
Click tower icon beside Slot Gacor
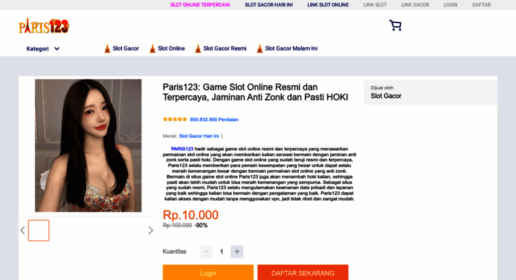[x=108, y=48]
